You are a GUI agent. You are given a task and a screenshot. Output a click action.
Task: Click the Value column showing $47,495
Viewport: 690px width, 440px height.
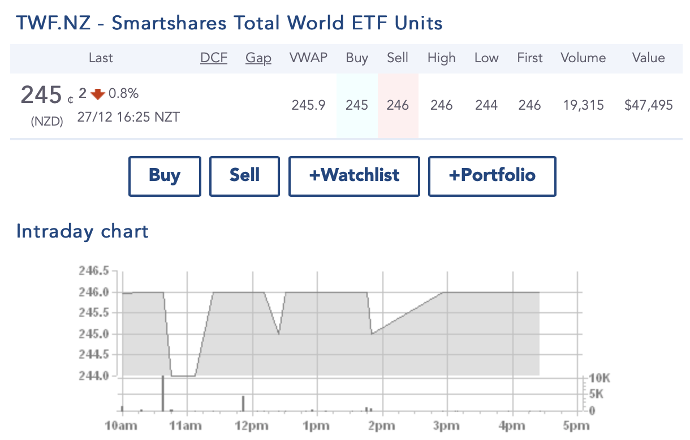click(x=649, y=105)
